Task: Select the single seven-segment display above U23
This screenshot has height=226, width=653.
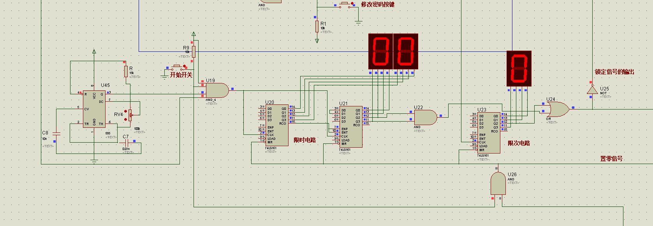Action: point(519,69)
